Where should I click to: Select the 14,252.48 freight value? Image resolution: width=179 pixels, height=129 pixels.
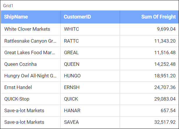point(165,64)
